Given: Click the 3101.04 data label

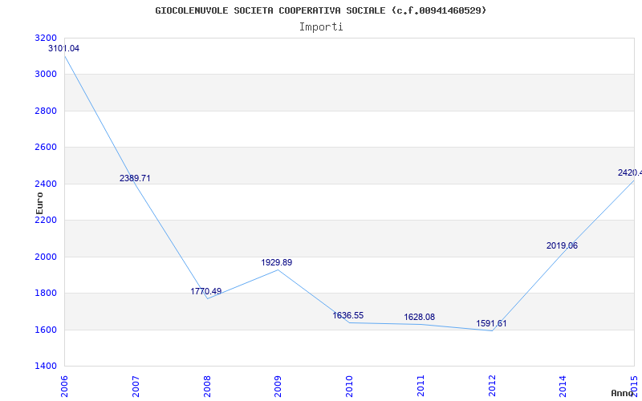Looking at the screenshot, I should coord(64,48).
